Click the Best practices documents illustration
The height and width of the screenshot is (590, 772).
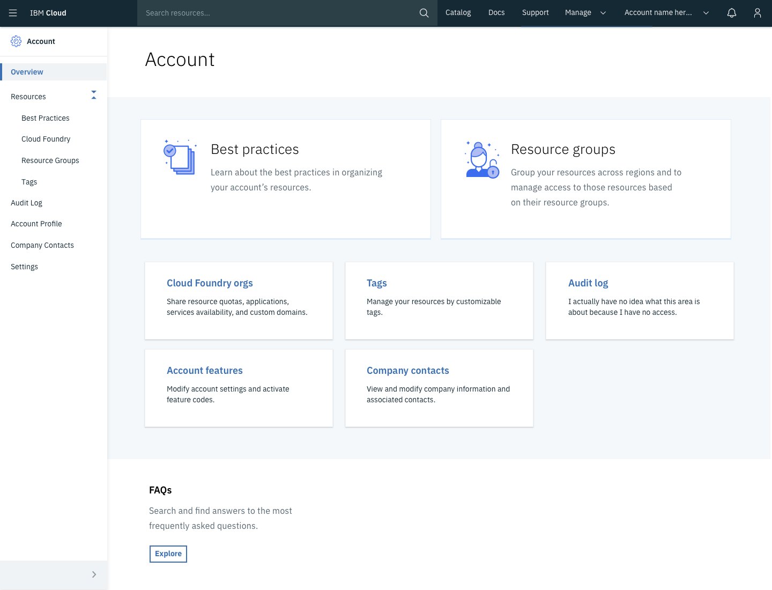pos(180,157)
